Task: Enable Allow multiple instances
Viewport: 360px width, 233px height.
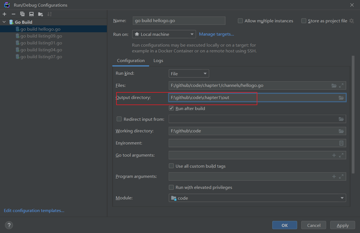Action: click(240, 21)
